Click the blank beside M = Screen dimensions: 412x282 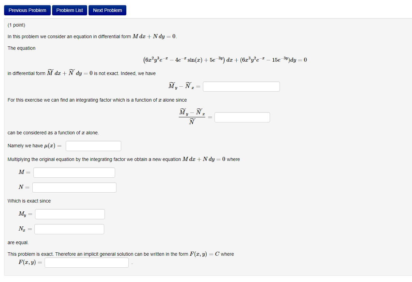pos(74,172)
